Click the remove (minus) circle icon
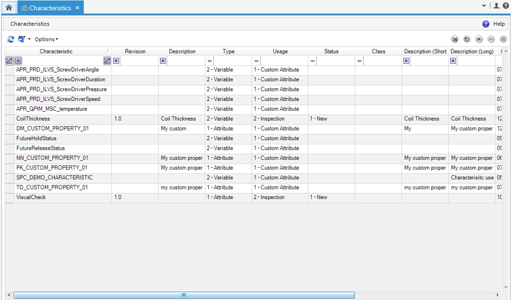The width and height of the screenshot is (511, 300). click(x=491, y=39)
